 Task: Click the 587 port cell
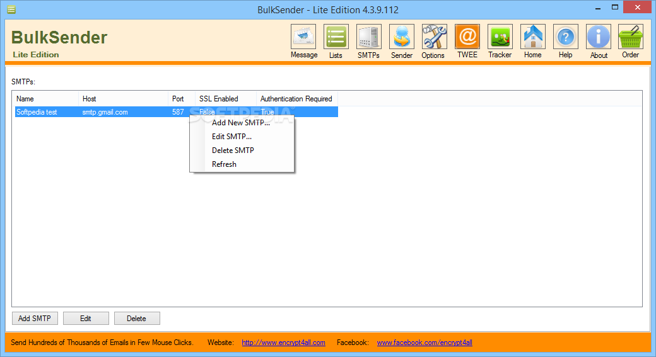coord(178,112)
